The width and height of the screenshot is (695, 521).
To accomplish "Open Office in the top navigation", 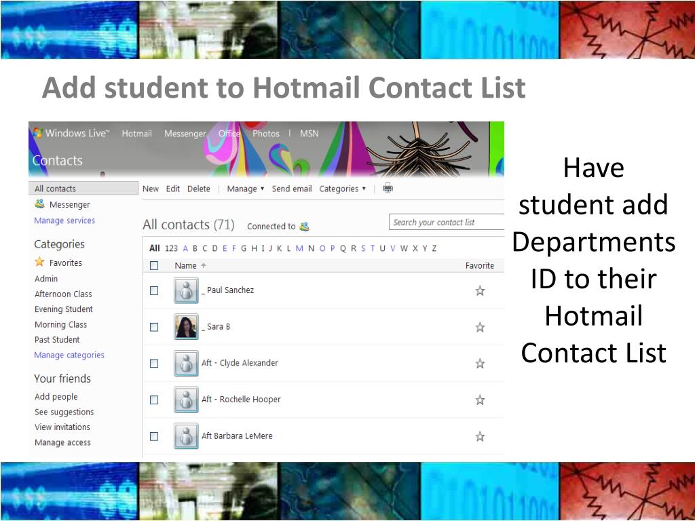I will pos(229,134).
